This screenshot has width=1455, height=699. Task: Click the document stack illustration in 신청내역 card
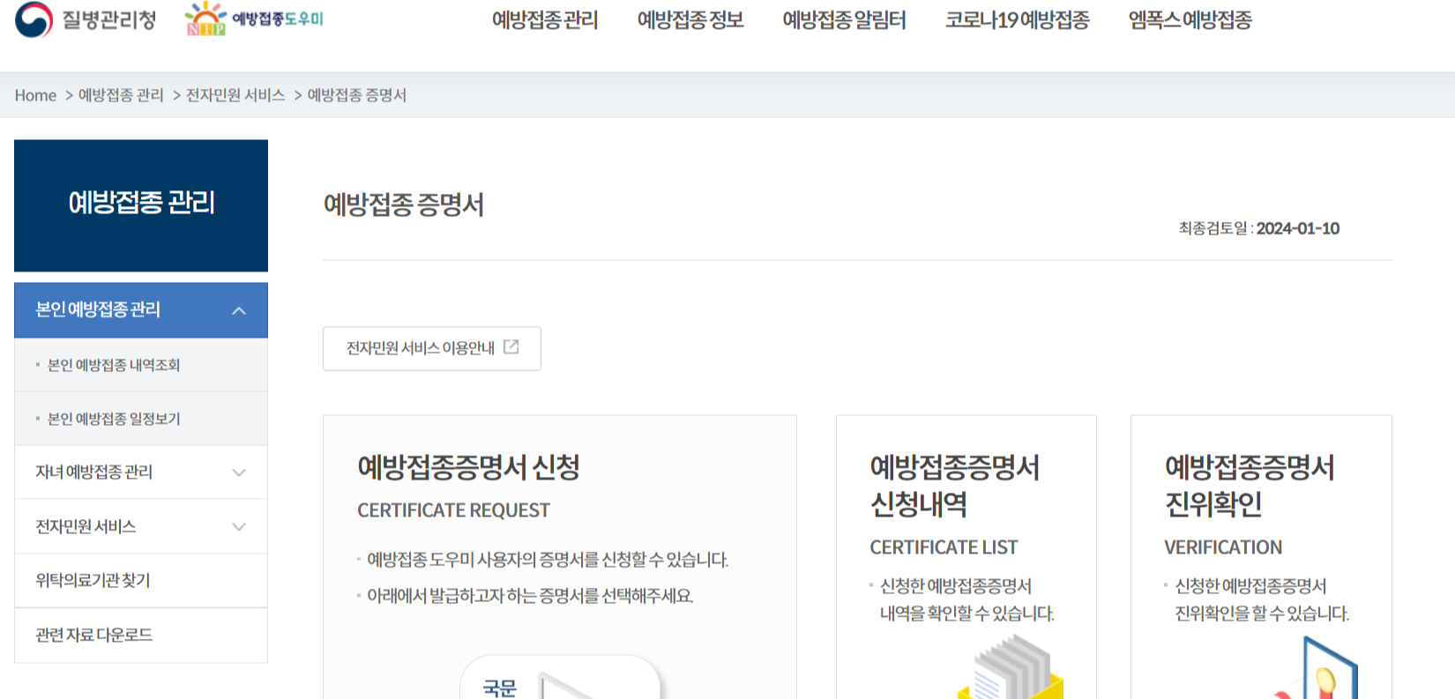1011,667
